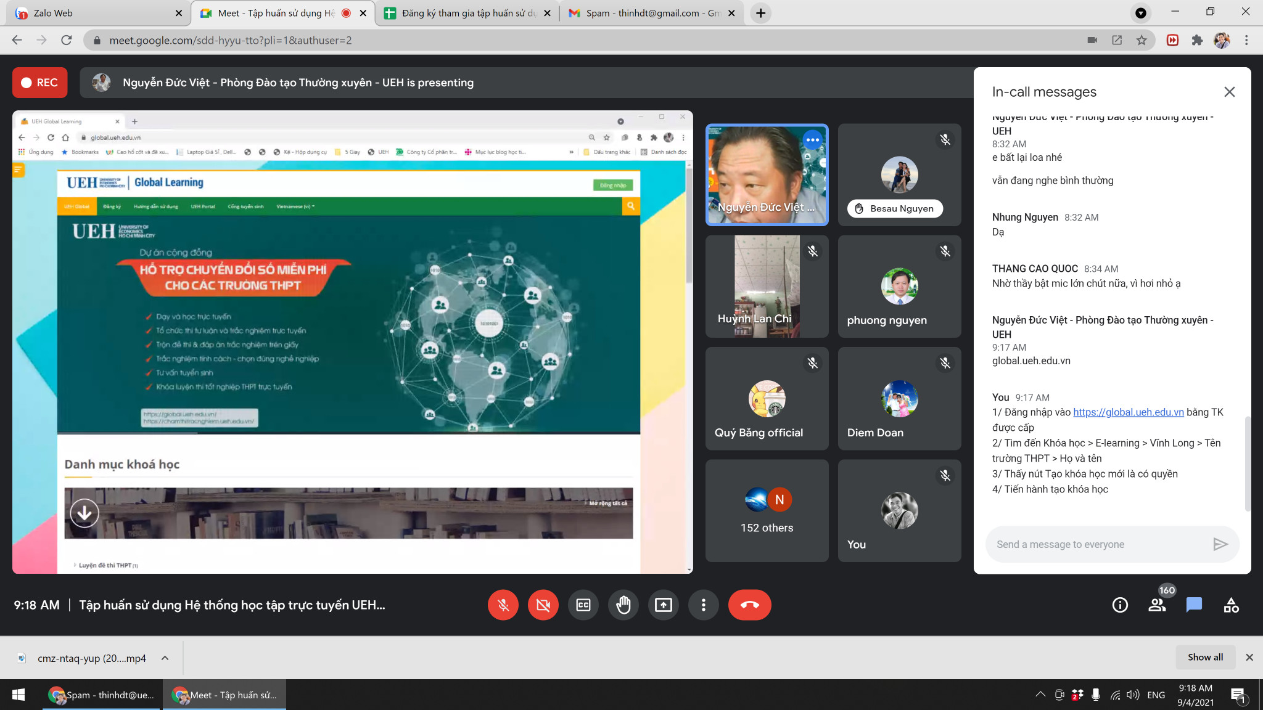Switch to the Zalo Web tab
1263x710 pixels.
tap(93, 13)
